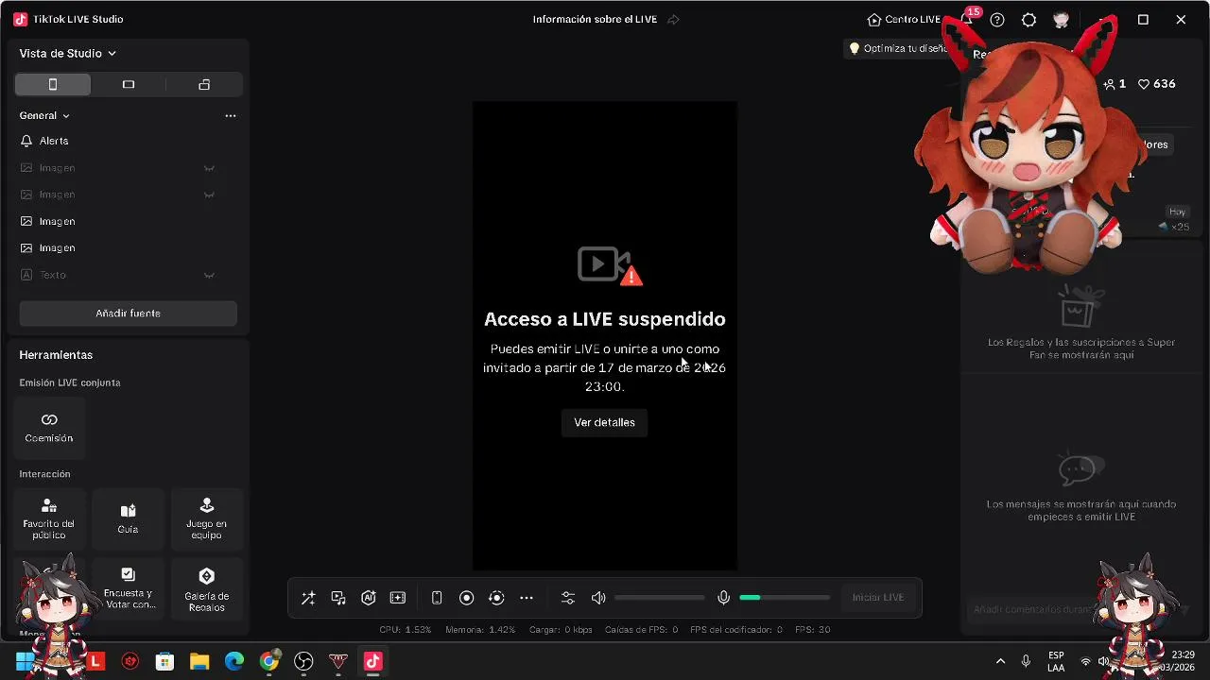Open the Guía tool
The width and height of the screenshot is (1210, 680).
point(128,518)
